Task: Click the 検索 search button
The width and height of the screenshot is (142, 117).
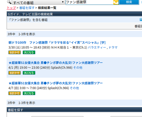Action: 129,2
